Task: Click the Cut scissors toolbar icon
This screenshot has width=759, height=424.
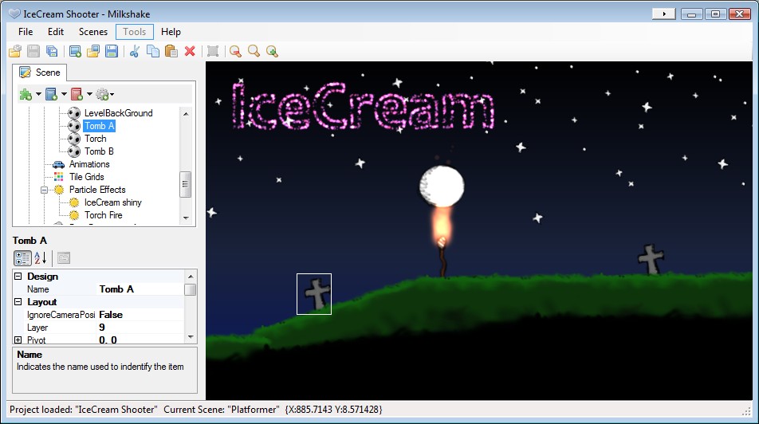Action: pyautogui.click(x=135, y=51)
